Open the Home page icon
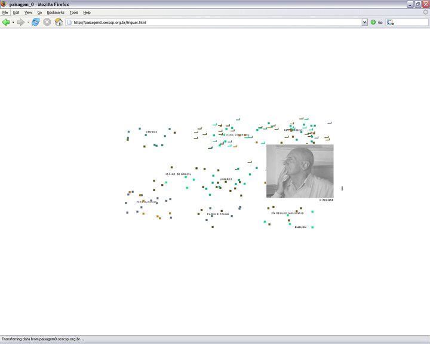Screen dimensions: 430x344 59,22
